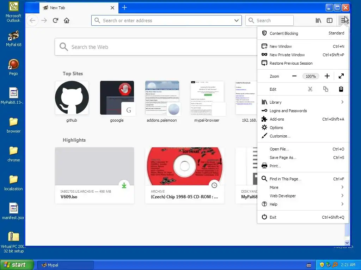Choose New Window from menu
Viewport: 361px width, 270px height.
point(303,46)
